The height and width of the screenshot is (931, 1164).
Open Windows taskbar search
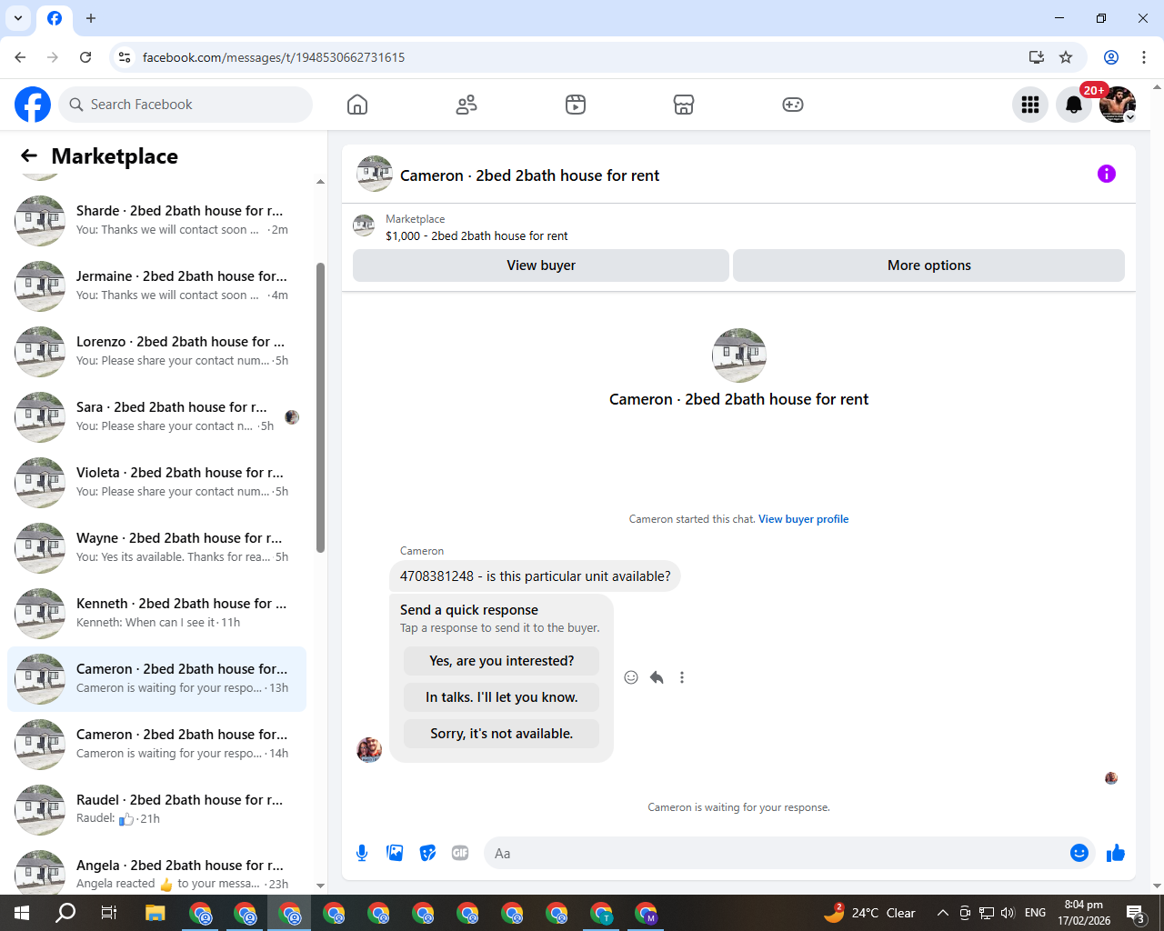65,913
